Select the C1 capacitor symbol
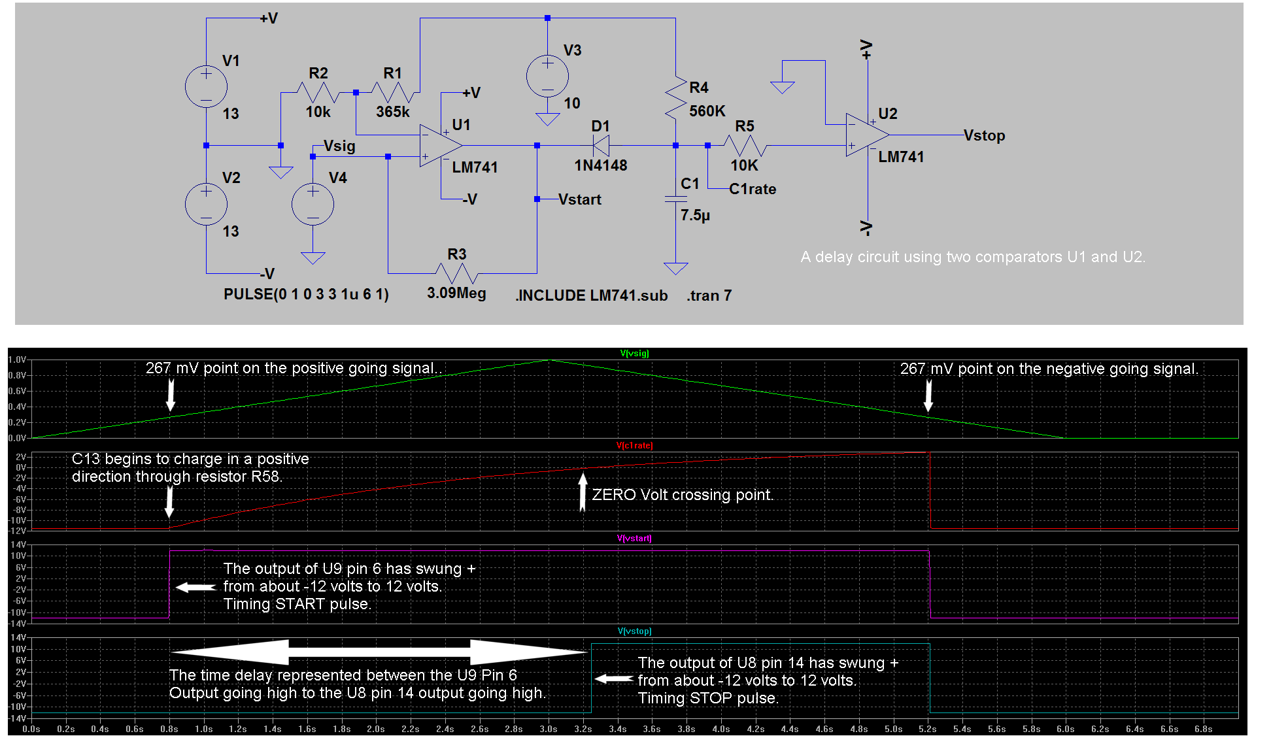The image size is (1271, 753). point(675,198)
